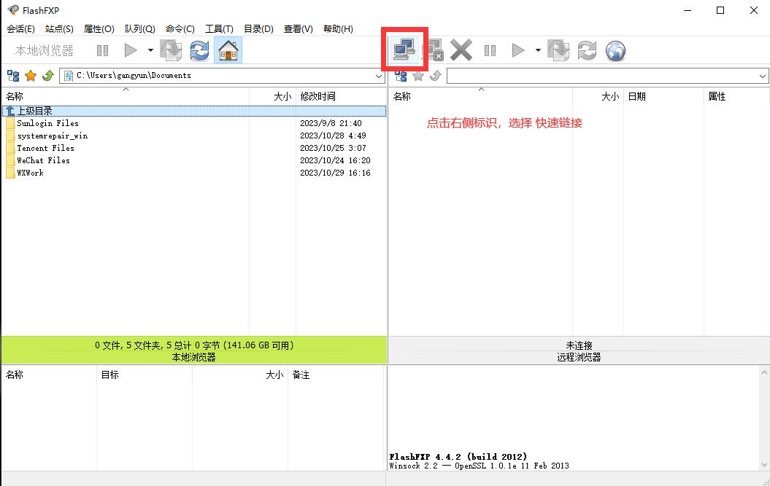
Task: Click the 未连接 远程浏览器 status bar
Action: coord(579,350)
